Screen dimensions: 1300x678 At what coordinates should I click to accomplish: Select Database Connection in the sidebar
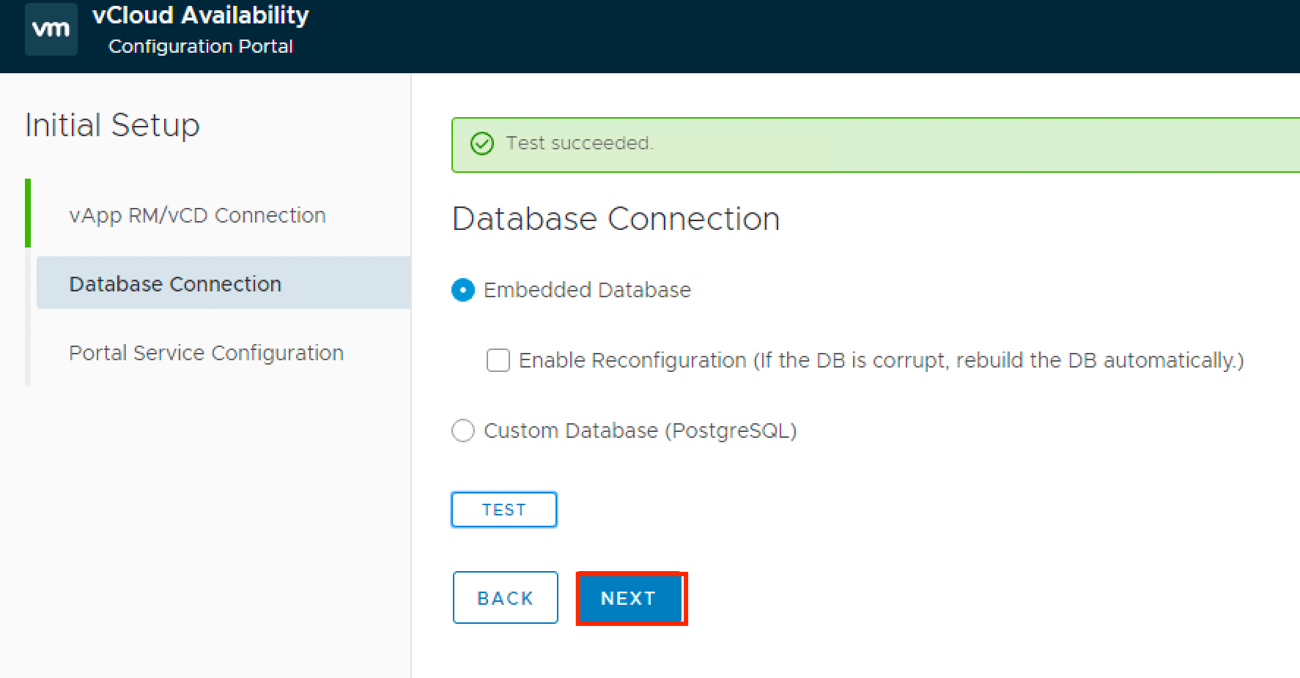(x=175, y=284)
